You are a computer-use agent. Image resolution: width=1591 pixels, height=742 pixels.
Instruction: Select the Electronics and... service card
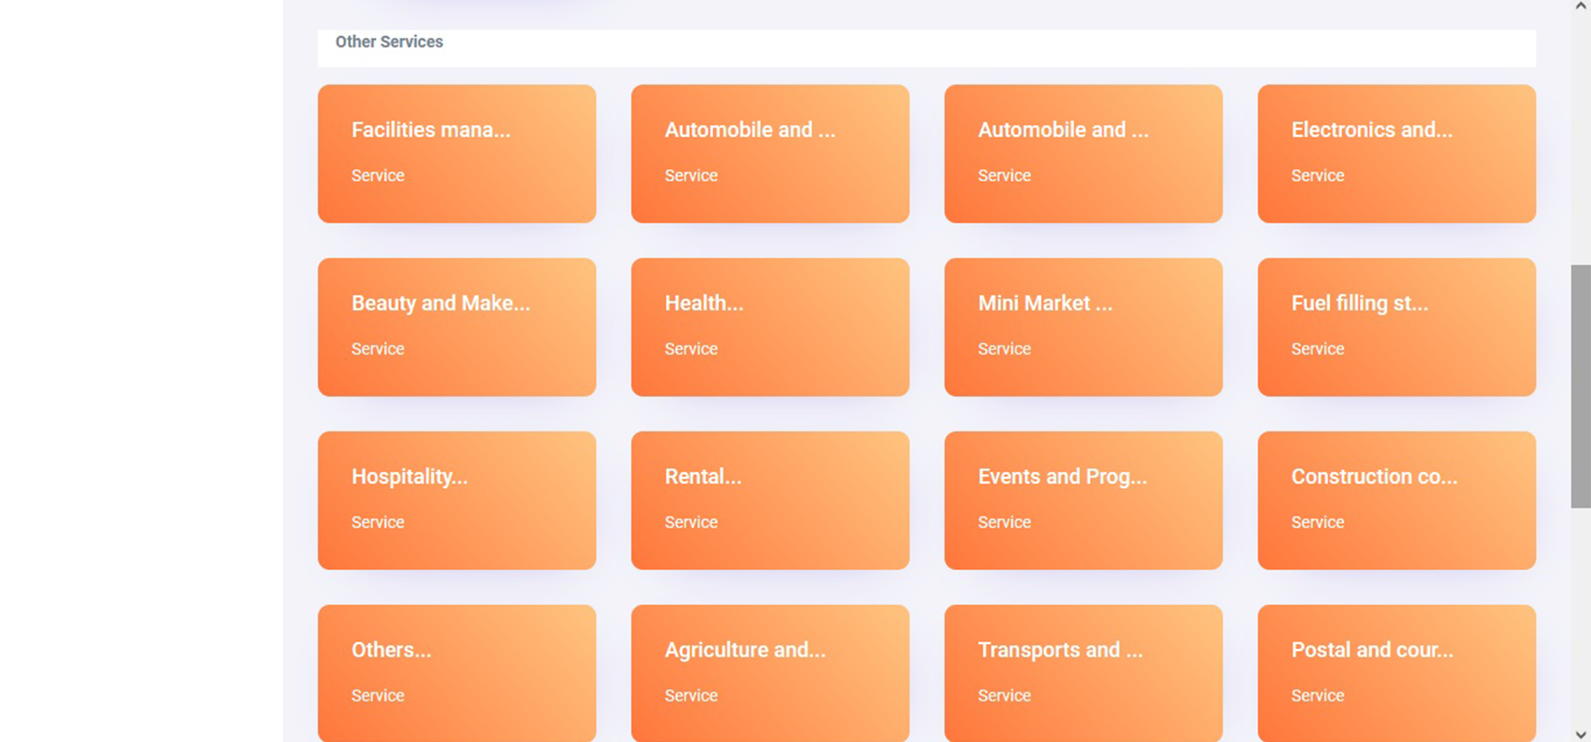1396,153
